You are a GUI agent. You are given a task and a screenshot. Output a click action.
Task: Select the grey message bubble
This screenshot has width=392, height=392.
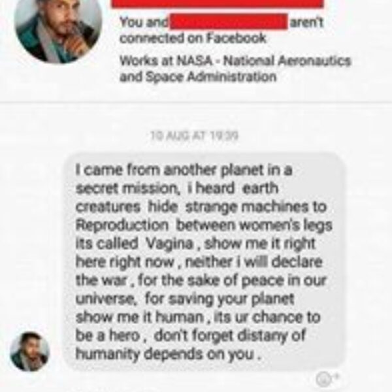(x=205, y=261)
